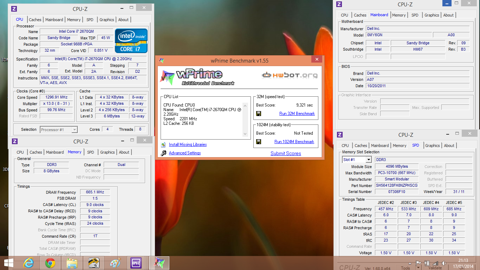Click the CPU-Z title icon of the SPD window
The image size is (480, 270).
pyautogui.click(x=340, y=135)
